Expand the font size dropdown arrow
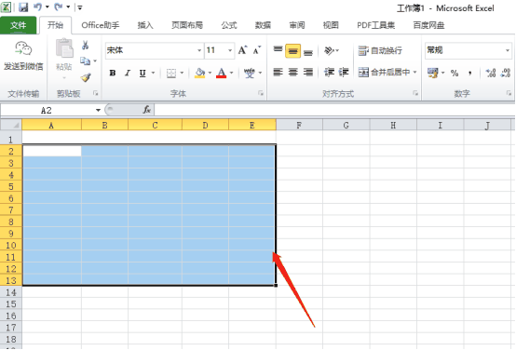The width and height of the screenshot is (516, 350). coord(230,50)
